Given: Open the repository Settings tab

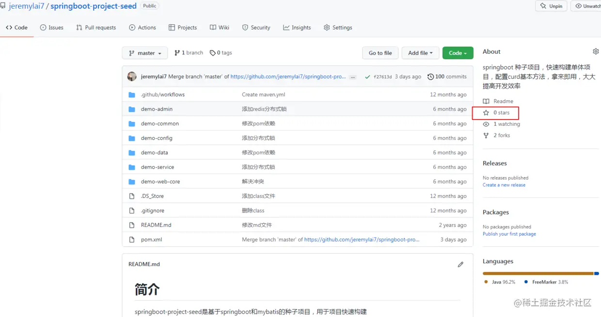Looking at the screenshot, I should pos(338,28).
